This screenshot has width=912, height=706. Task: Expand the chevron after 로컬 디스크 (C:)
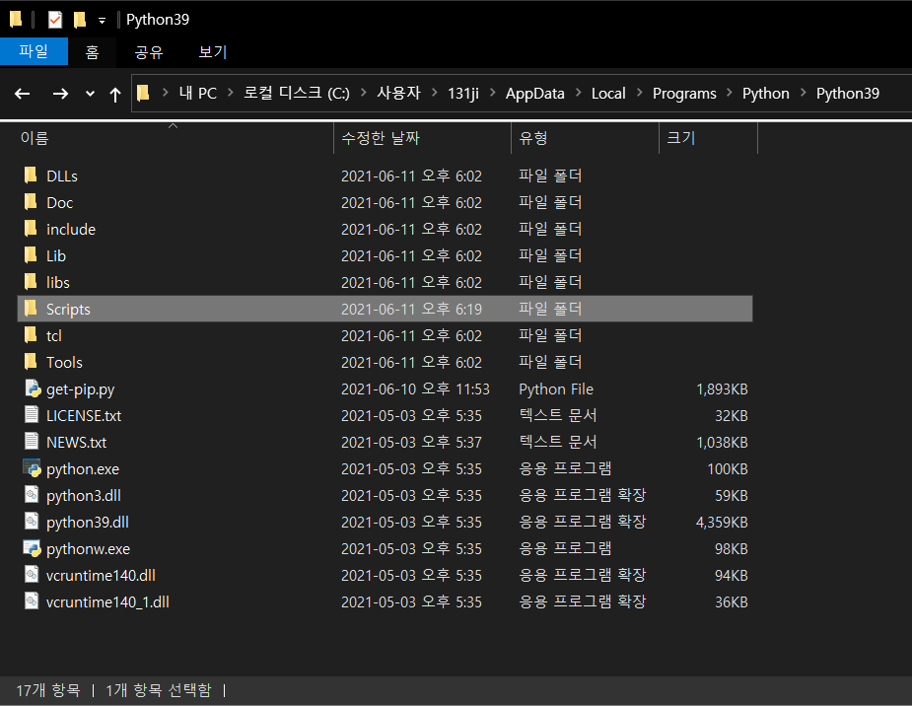pyautogui.click(x=364, y=93)
